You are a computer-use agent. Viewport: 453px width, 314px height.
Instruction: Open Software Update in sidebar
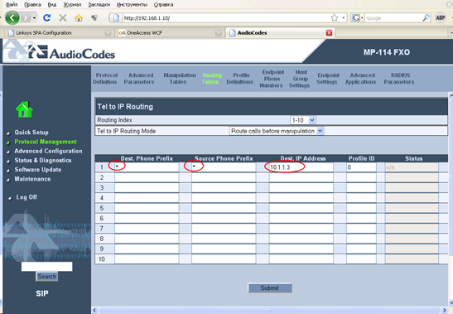[x=38, y=170]
